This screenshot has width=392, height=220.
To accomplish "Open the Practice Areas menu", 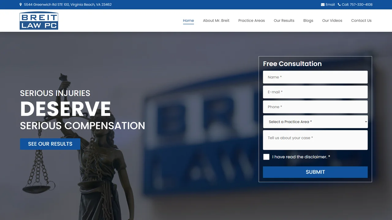I will [251, 20].
